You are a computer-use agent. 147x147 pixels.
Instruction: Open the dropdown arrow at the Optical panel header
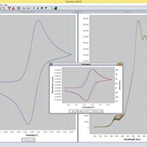click(x=80, y=12)
